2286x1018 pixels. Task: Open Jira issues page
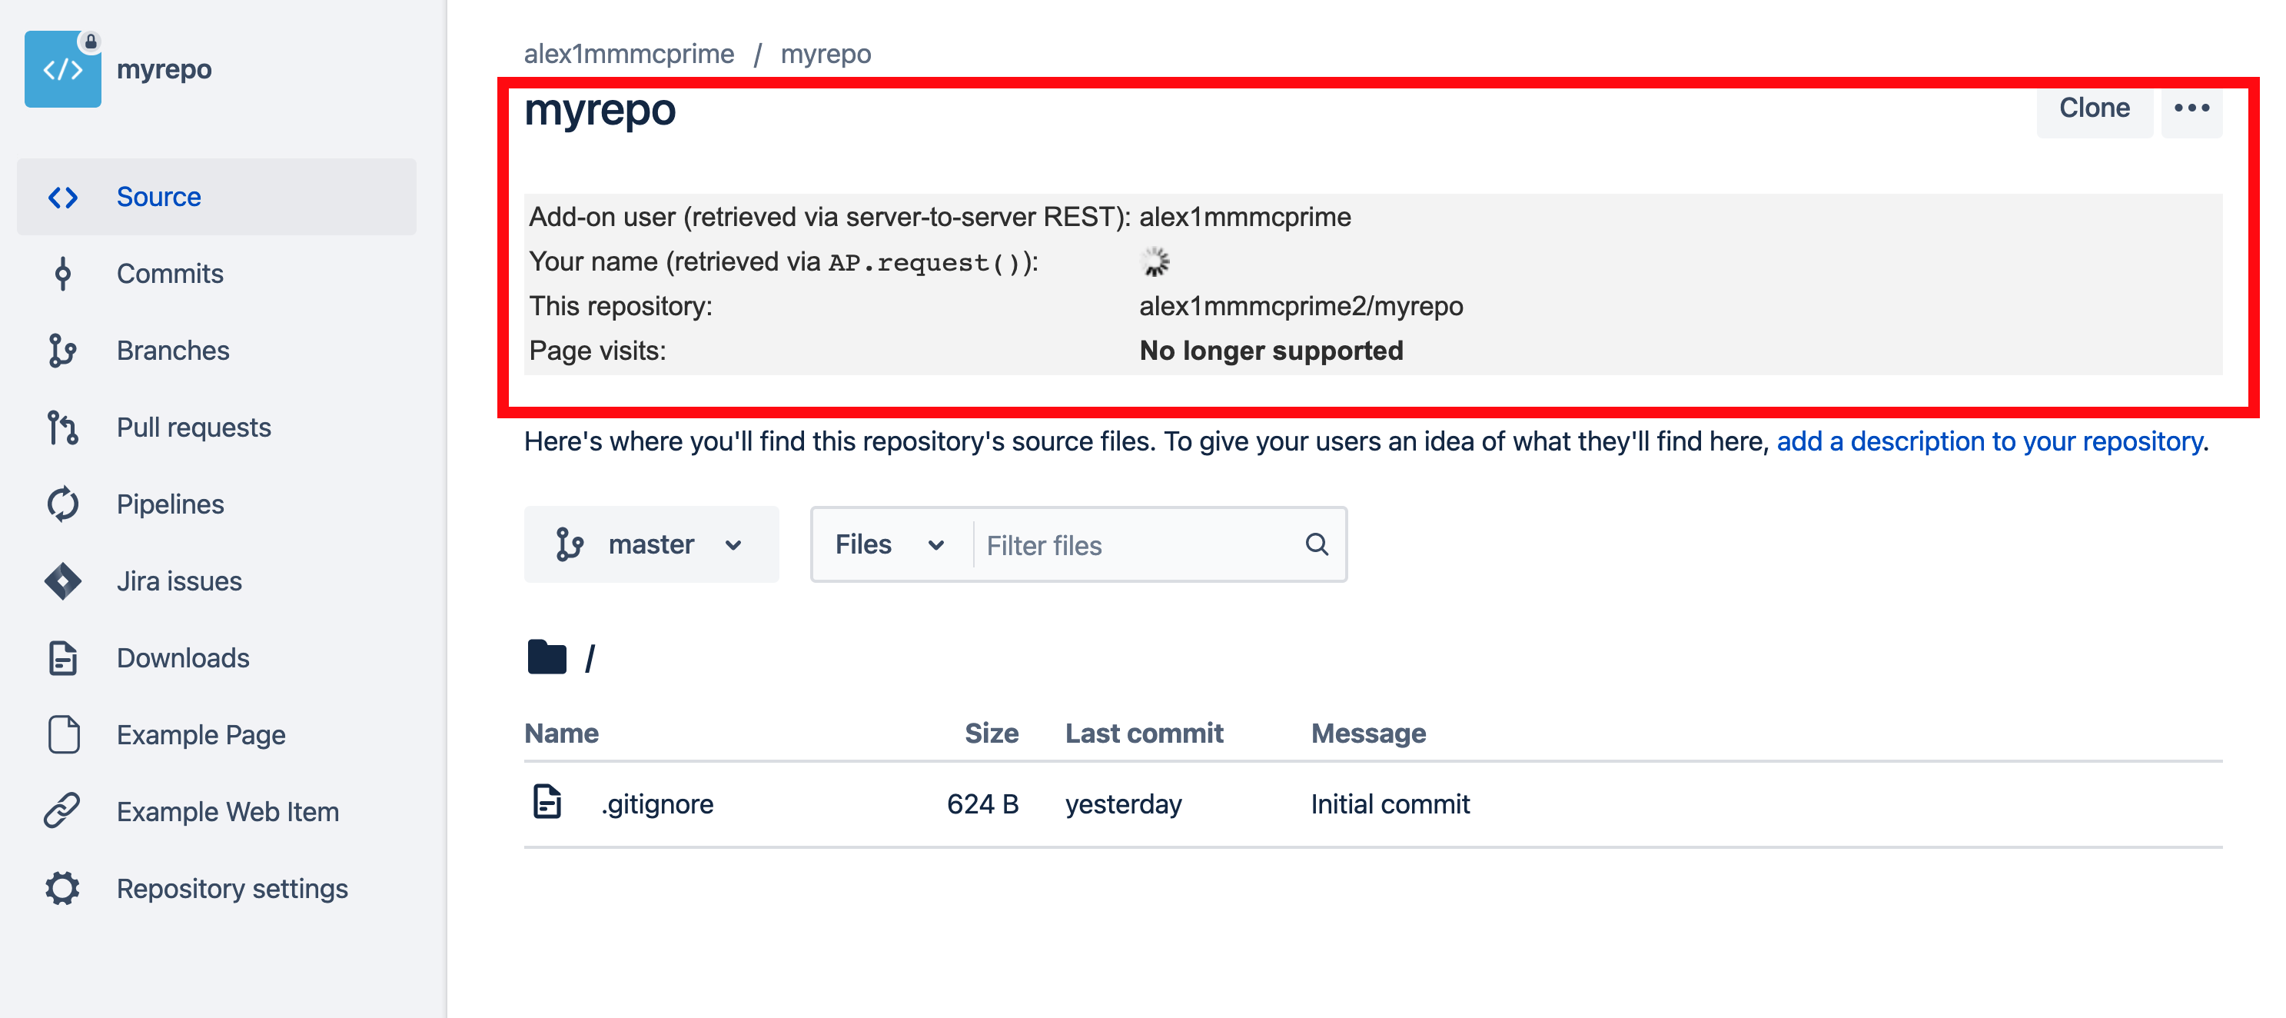(x=217, y=581)
